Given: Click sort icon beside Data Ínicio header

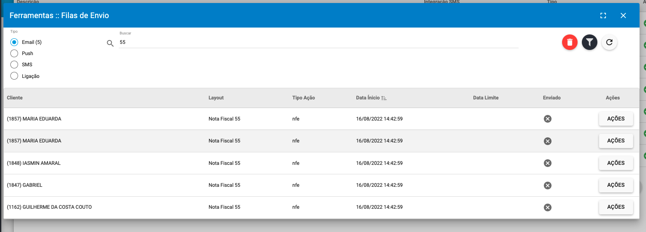Looking at the screenshot, I should 384,98.
